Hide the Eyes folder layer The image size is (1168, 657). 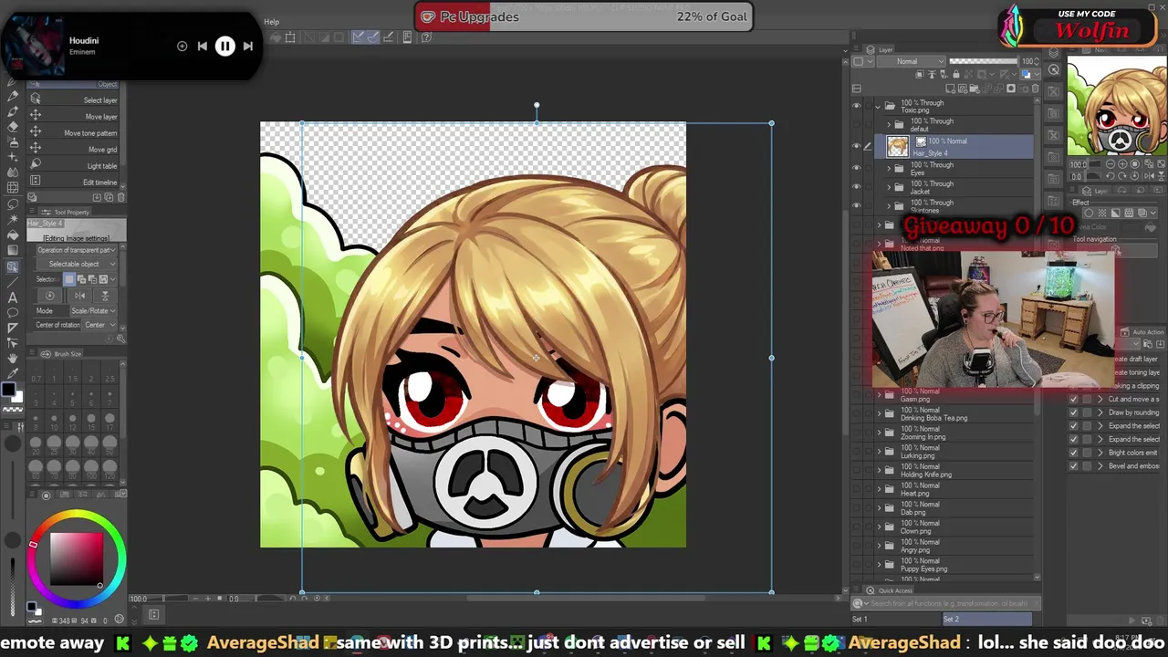pyautogui.click(x=856, y=168)
